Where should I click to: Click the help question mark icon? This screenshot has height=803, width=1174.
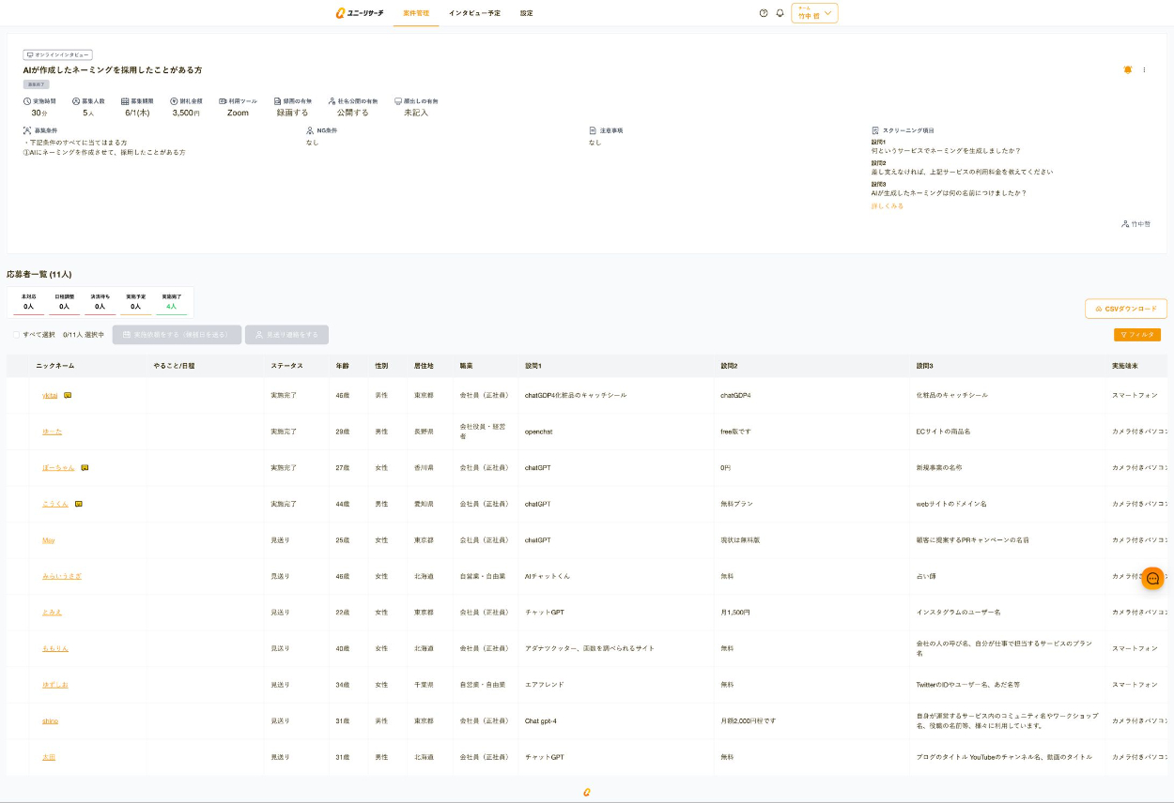764,13
